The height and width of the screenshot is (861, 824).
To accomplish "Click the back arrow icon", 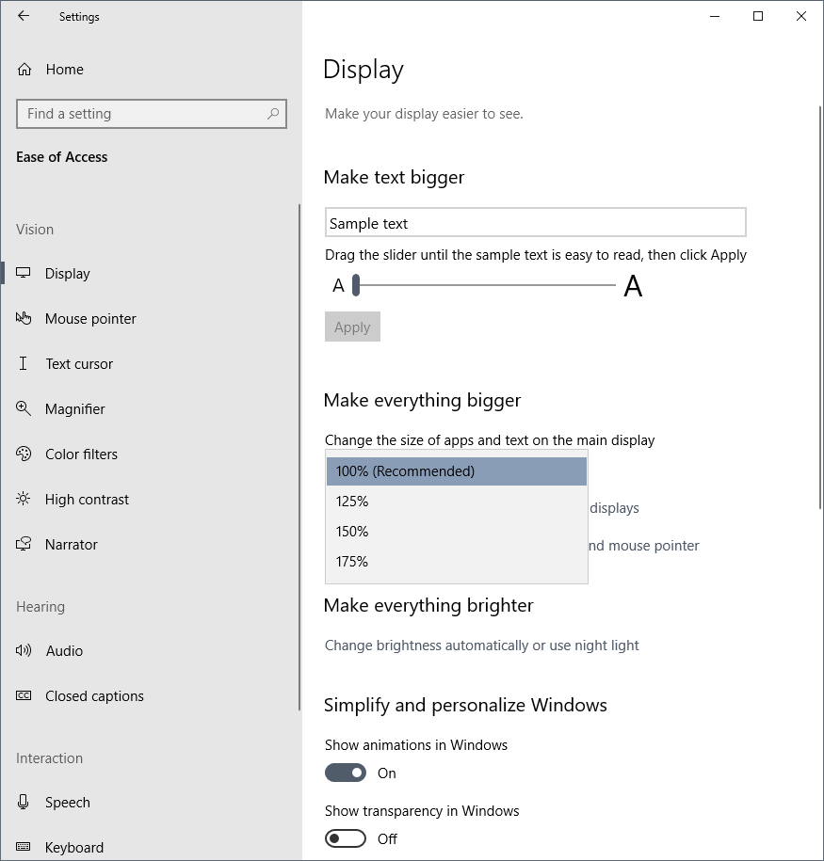I will [24, 16].
